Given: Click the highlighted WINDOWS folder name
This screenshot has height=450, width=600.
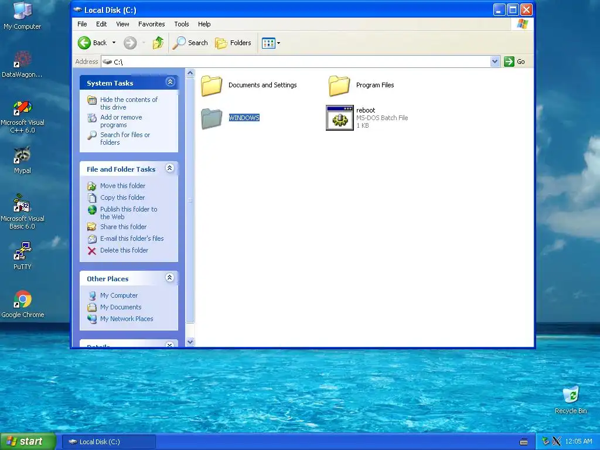Looking at the screenshot, I should point(244,118).
